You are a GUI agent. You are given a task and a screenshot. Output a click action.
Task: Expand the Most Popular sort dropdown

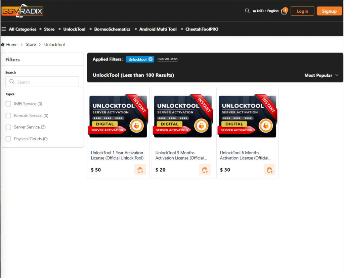click(x=322, y=75)
